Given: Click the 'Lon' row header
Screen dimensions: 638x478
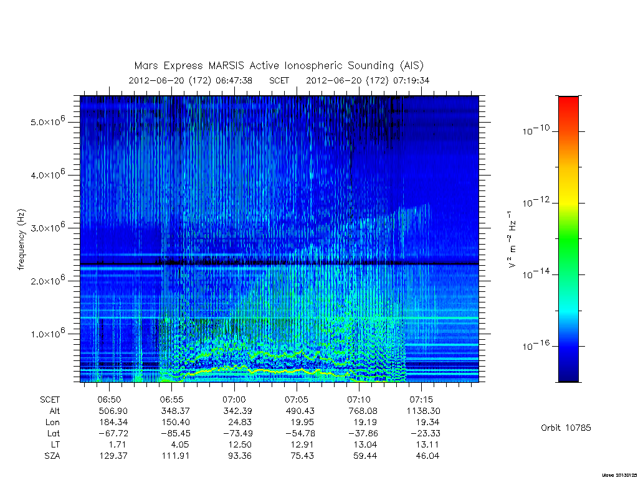Looking at the screenshot, I should (53, 423).
